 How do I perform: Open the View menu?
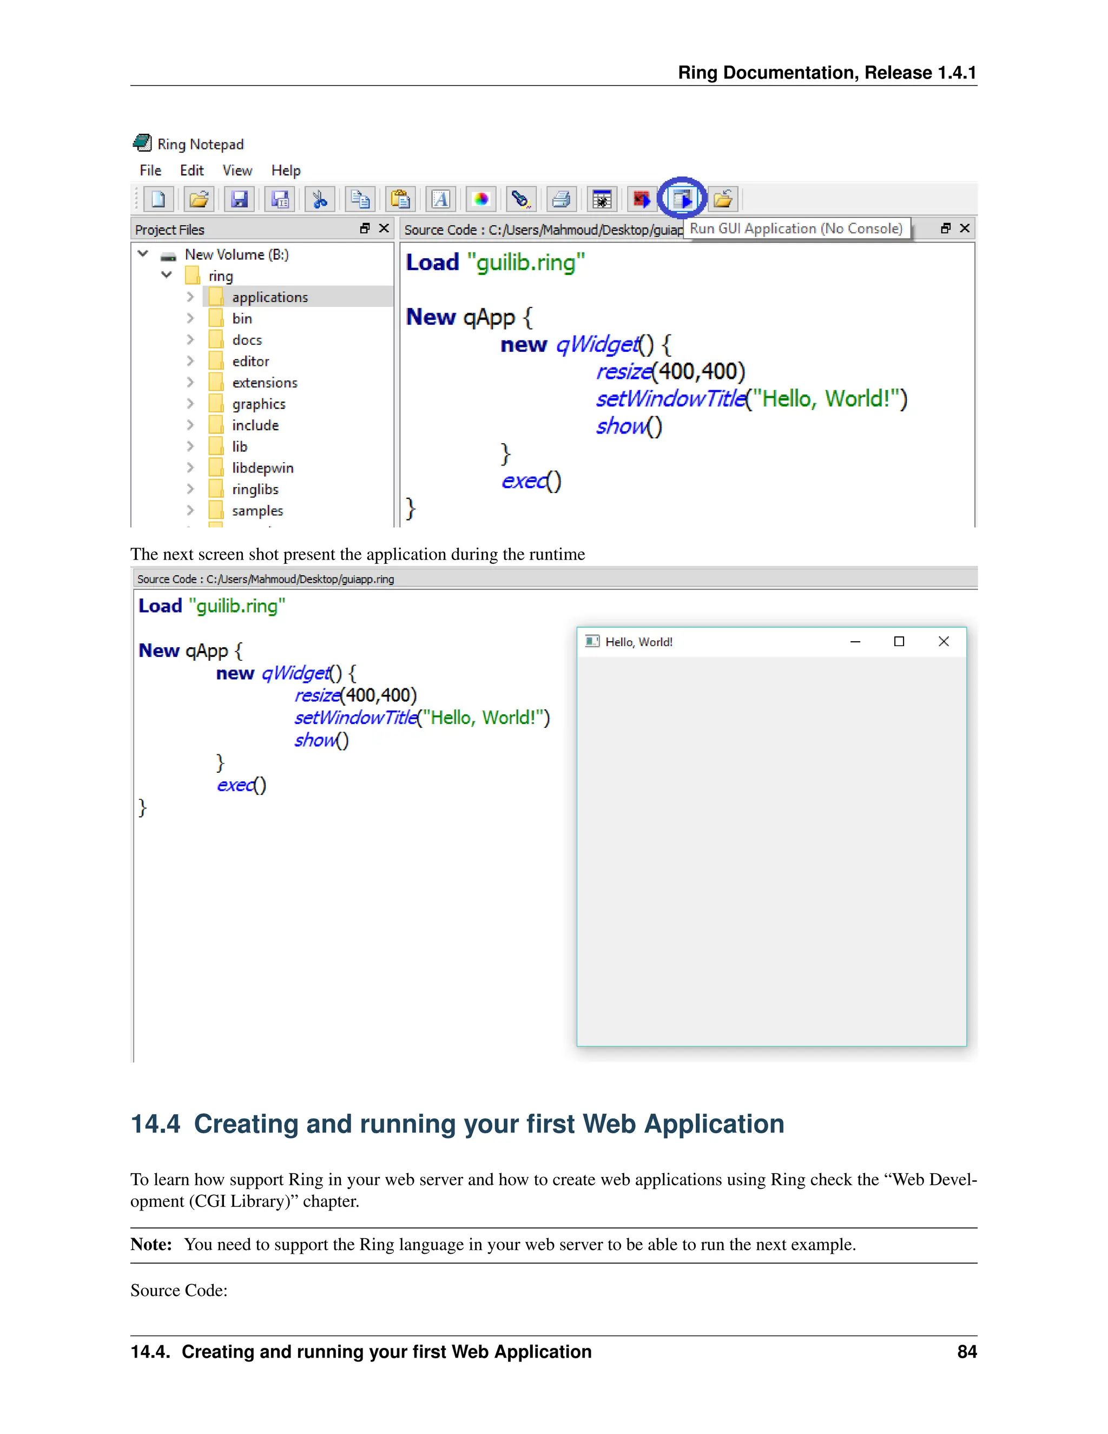click(237, 170)
